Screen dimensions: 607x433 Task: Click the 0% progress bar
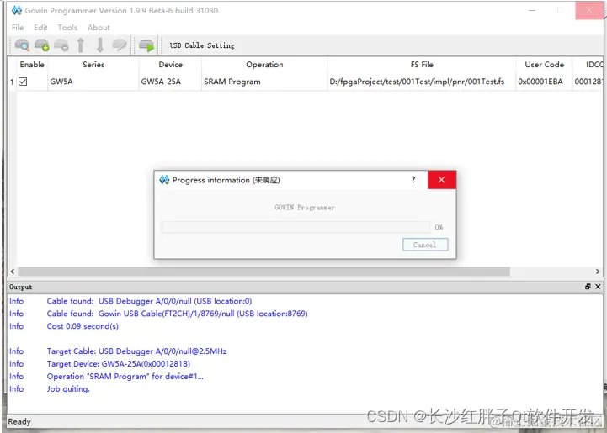coord(296,227)
